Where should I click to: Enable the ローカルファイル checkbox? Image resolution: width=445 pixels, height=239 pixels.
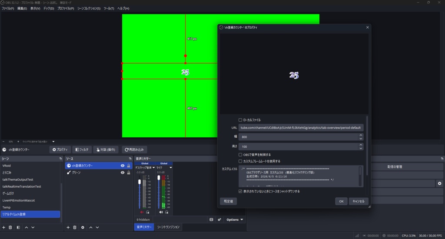(x=240, y=120)
